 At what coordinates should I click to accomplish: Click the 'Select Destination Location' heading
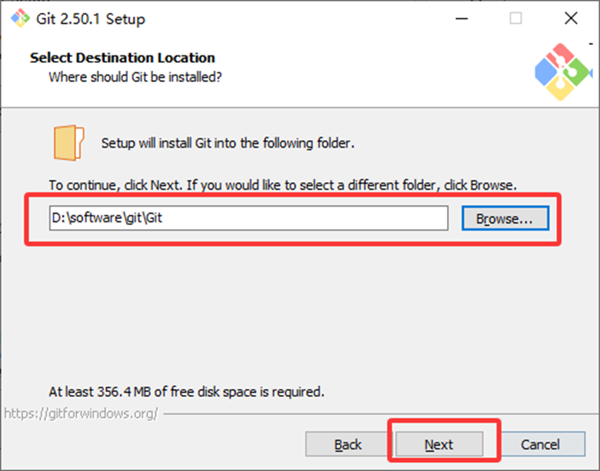tap(122, 58)
